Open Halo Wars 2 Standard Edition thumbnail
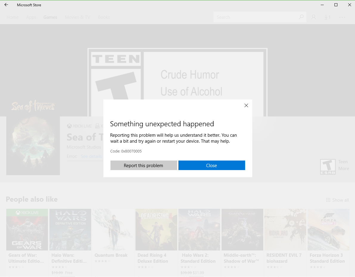The height and width of the screenshot is (277, 355). tap(199, 230)
